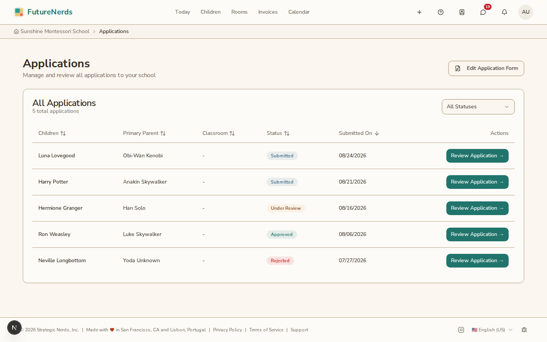The height and width of the screenshot is (342, 547).
Task: Open messages chat icon with 19 badge
Action: (x=483, y=12)
